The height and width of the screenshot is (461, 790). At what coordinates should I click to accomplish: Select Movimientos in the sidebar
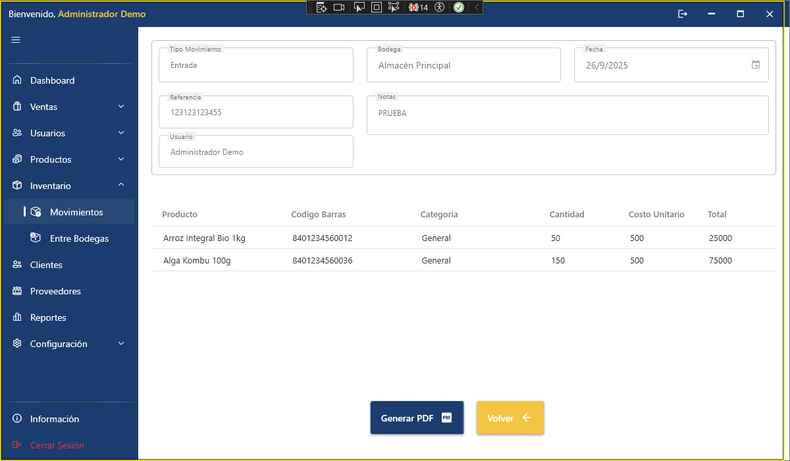coord(76,212)
